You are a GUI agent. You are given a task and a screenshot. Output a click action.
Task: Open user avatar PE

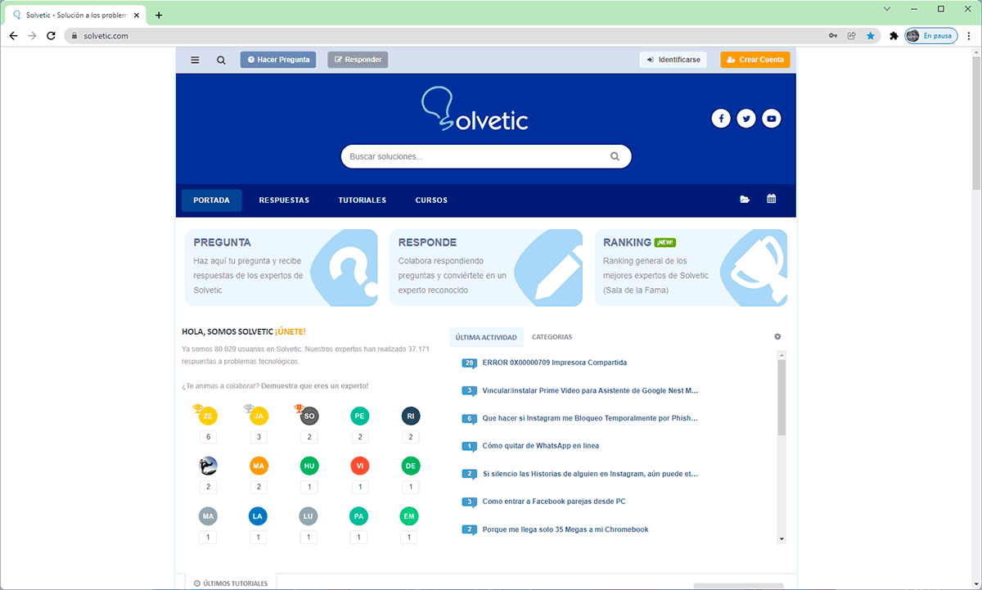coord(359,416)
